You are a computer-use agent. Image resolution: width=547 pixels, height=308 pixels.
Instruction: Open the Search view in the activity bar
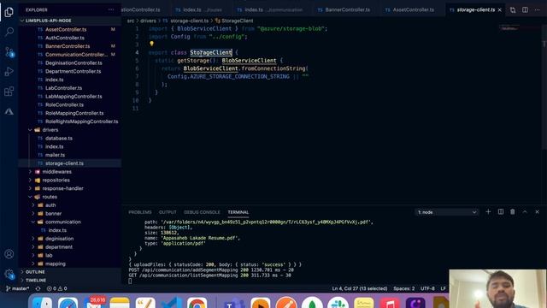tap(9, 33)
